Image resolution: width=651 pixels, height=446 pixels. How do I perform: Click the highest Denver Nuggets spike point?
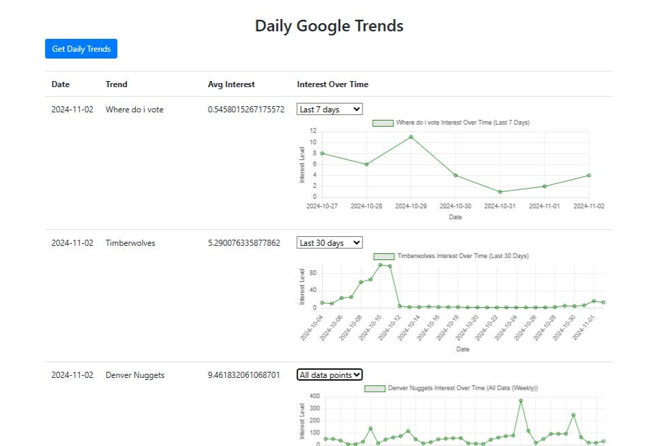pyautogui.click(x=521, y=401)
